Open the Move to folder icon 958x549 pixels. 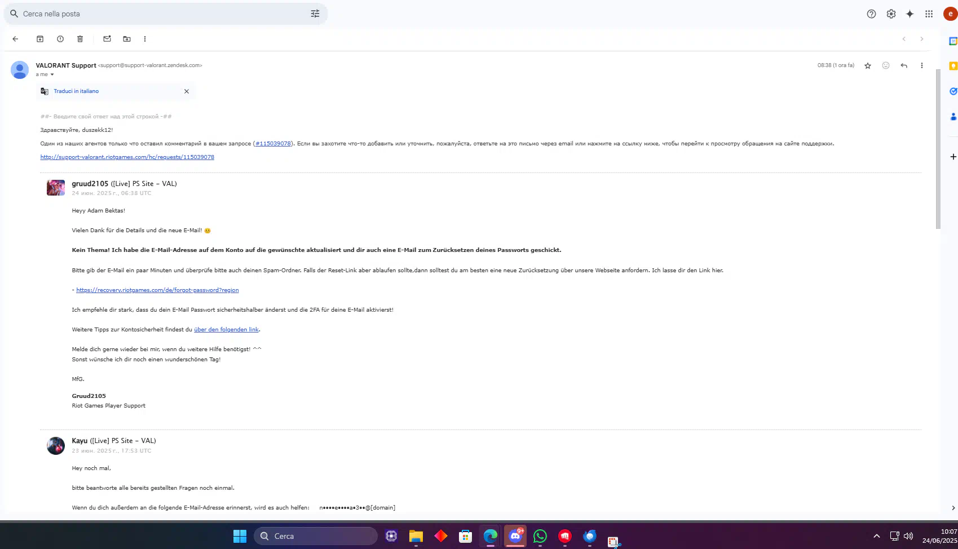(x=127, y=39)
